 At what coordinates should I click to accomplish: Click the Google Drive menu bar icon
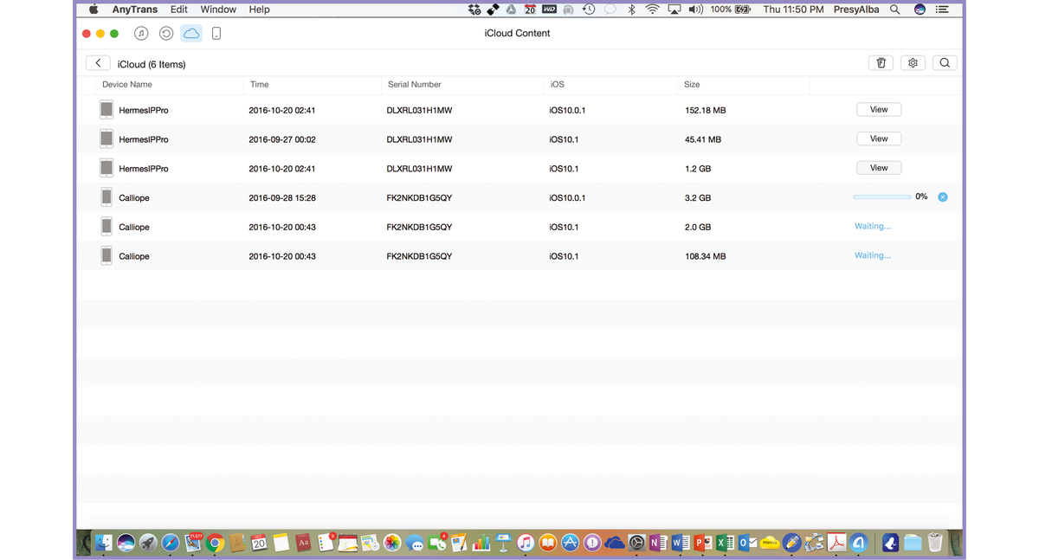click(511, 10)
